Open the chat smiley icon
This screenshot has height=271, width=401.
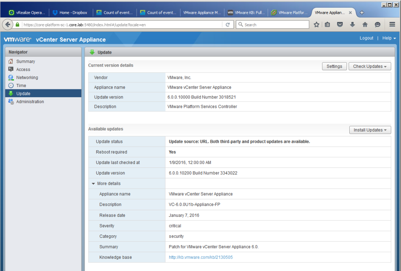click(x=378, y=25)
